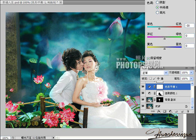This screenshot has height=140, width=196.
Task: Delete layer using the trash icon
Action: (x=187, y=111)
